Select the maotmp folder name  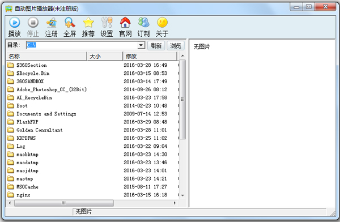point(25,178)
